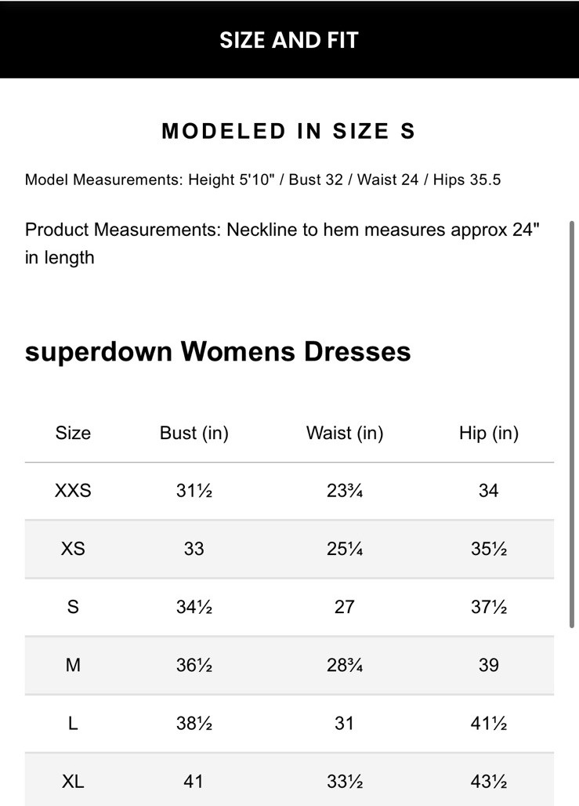Click the SIZE AND FIT header bar
The width and height of the screenshot is (579, 806).
pos(288,40)
